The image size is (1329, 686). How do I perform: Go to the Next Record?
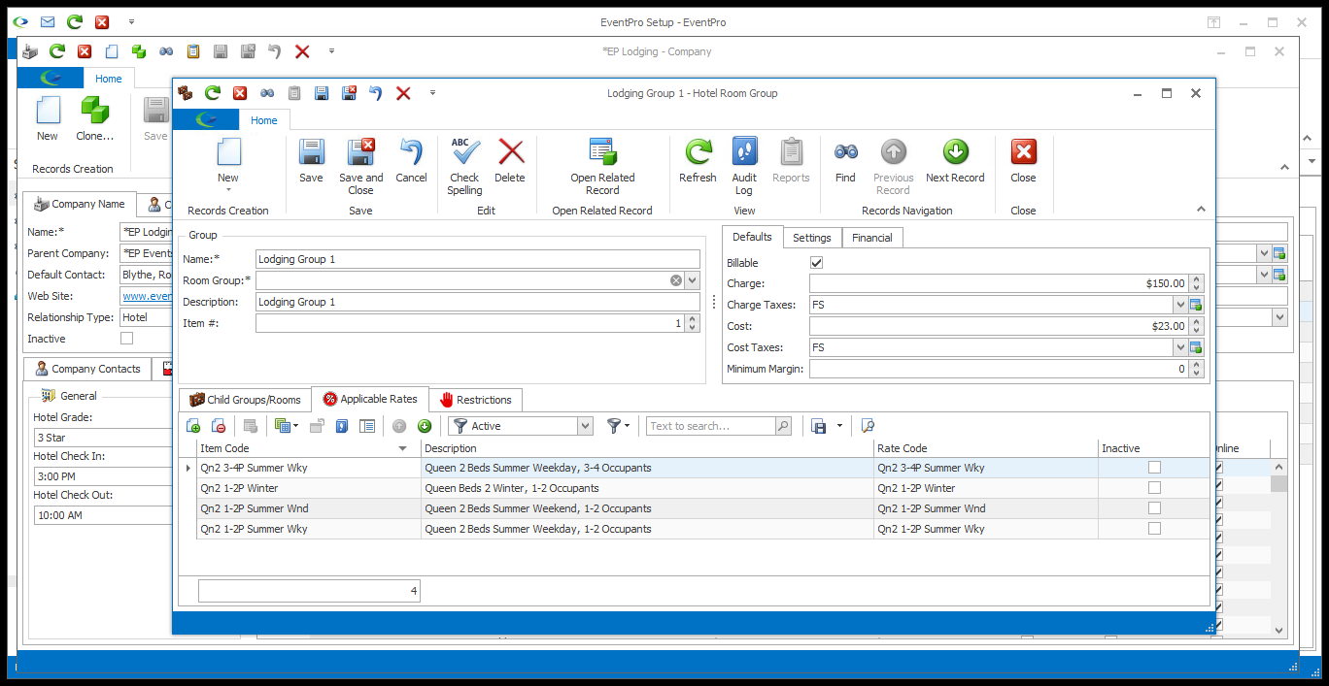coord(955,161)
